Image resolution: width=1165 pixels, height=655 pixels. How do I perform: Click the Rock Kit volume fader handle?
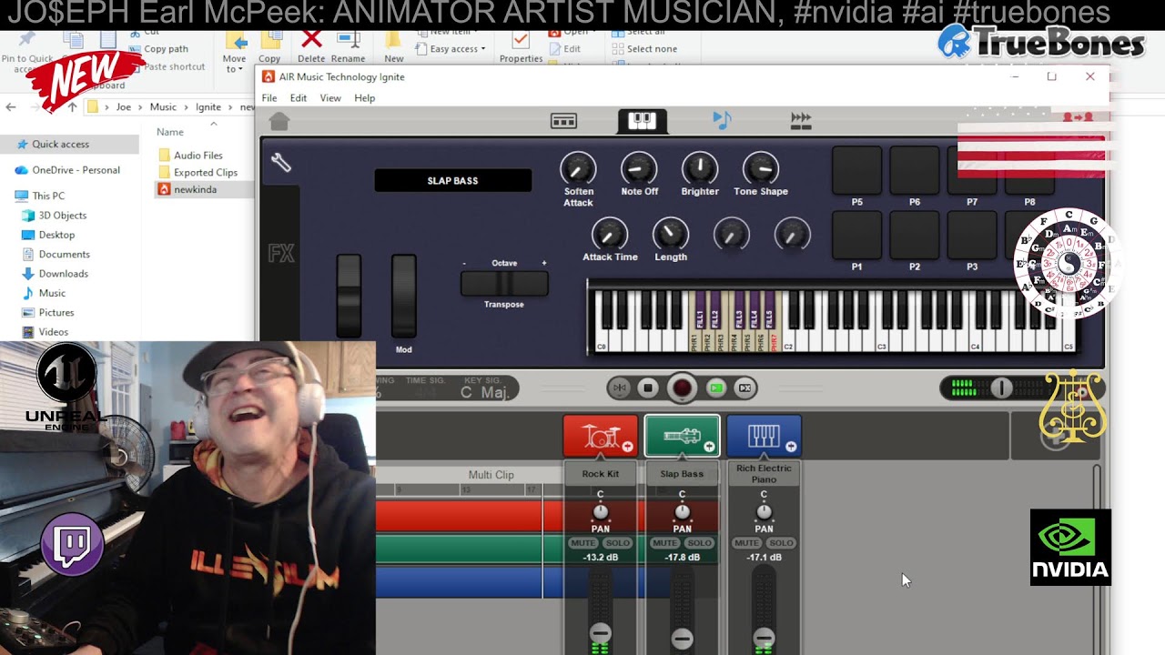[600, 633]
